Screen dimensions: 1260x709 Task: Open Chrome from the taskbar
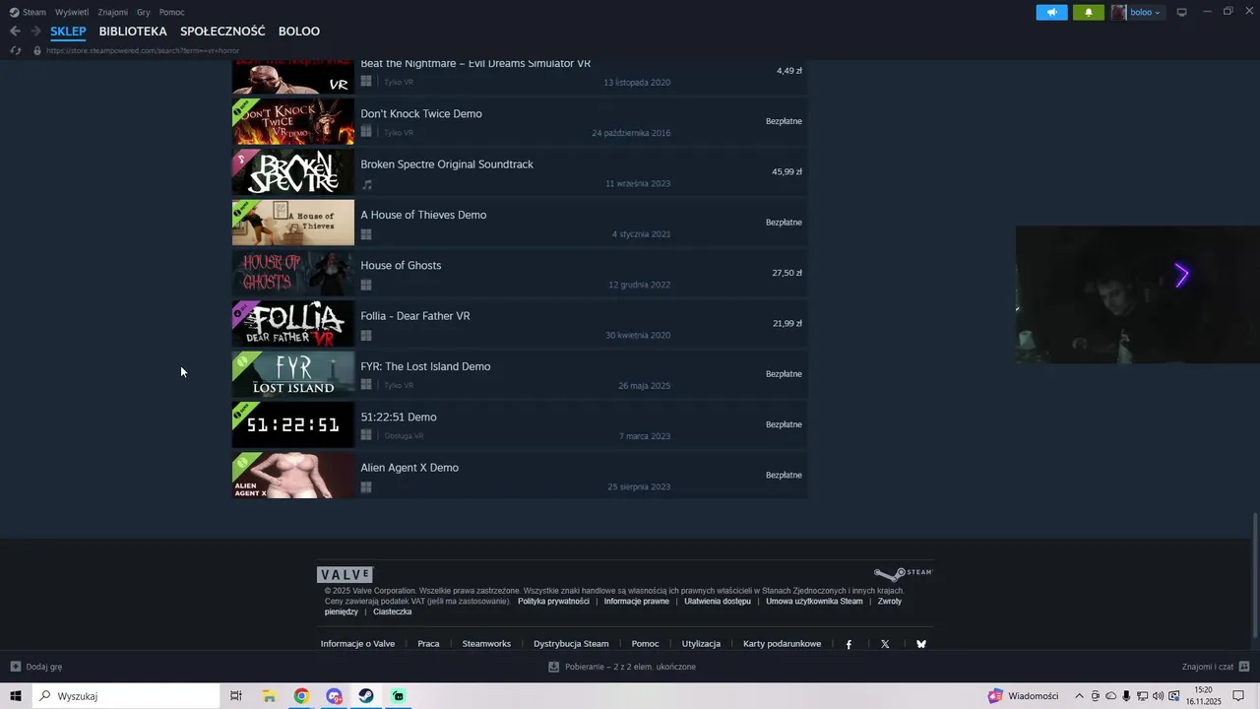tap(301, 696)
